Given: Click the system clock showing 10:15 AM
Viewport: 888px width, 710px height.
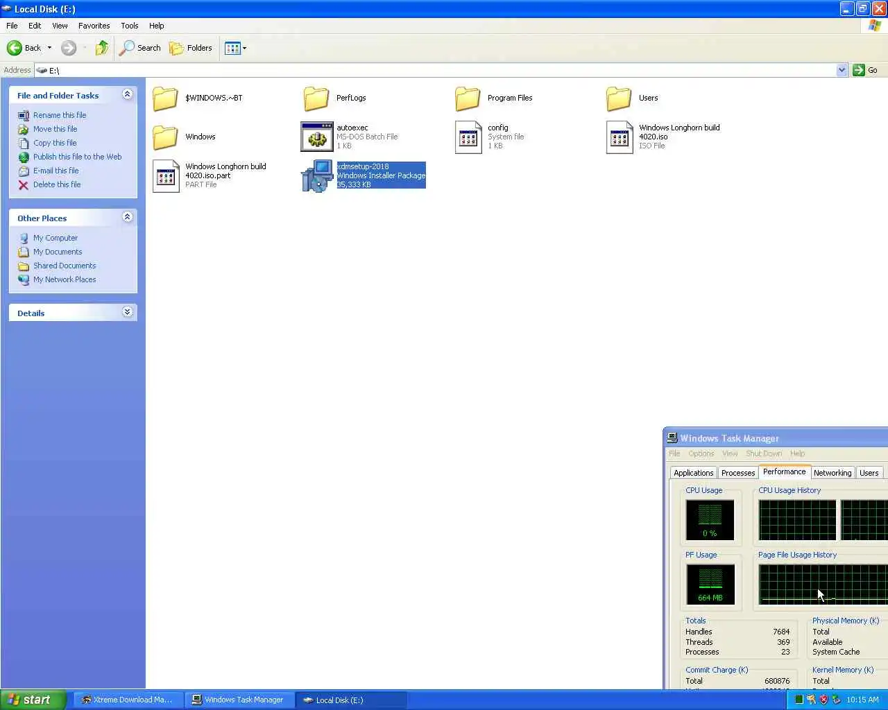Looking at the screenshot, I should tap(862, 700).
